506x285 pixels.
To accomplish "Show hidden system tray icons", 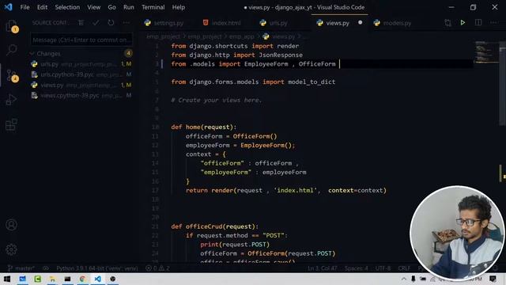I will click(x=404, y=279).
